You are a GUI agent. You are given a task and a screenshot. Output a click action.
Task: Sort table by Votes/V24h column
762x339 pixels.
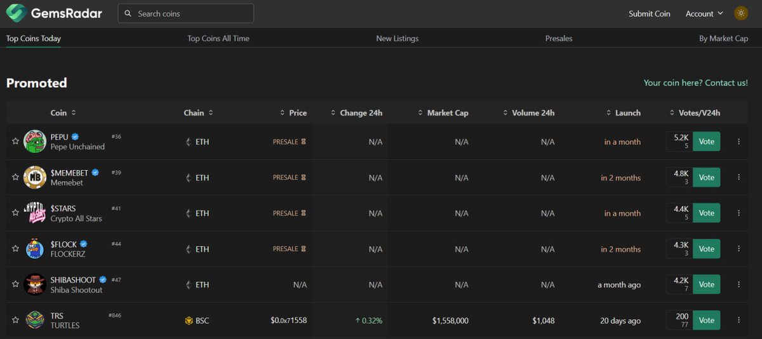[695, 113]
